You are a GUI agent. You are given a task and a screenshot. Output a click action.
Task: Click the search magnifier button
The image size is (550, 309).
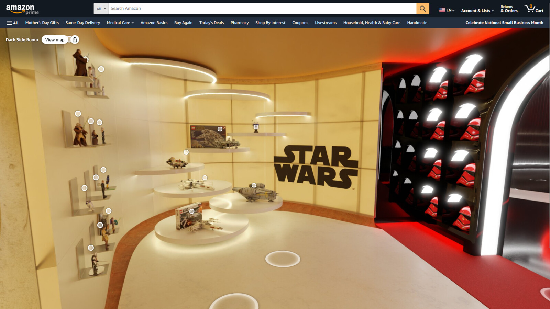click(x=423, y=9)
